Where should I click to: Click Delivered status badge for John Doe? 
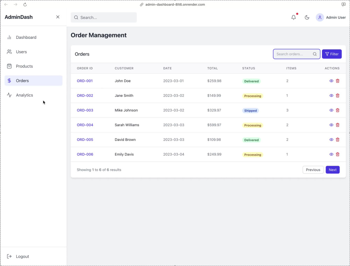251,81
